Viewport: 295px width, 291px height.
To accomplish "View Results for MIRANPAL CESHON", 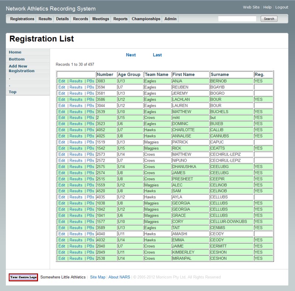I will tap(76, 259).
